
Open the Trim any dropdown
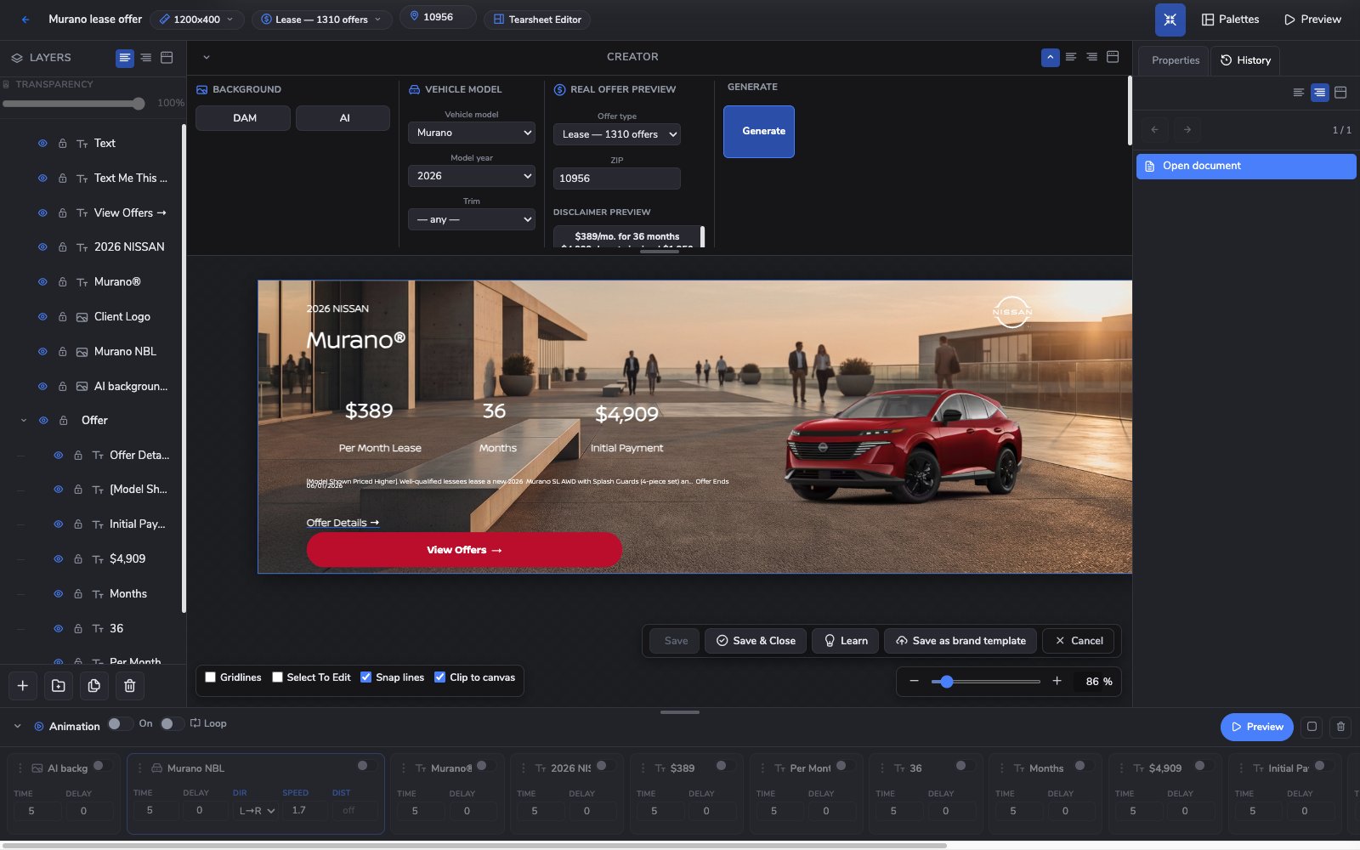(472, 219)
